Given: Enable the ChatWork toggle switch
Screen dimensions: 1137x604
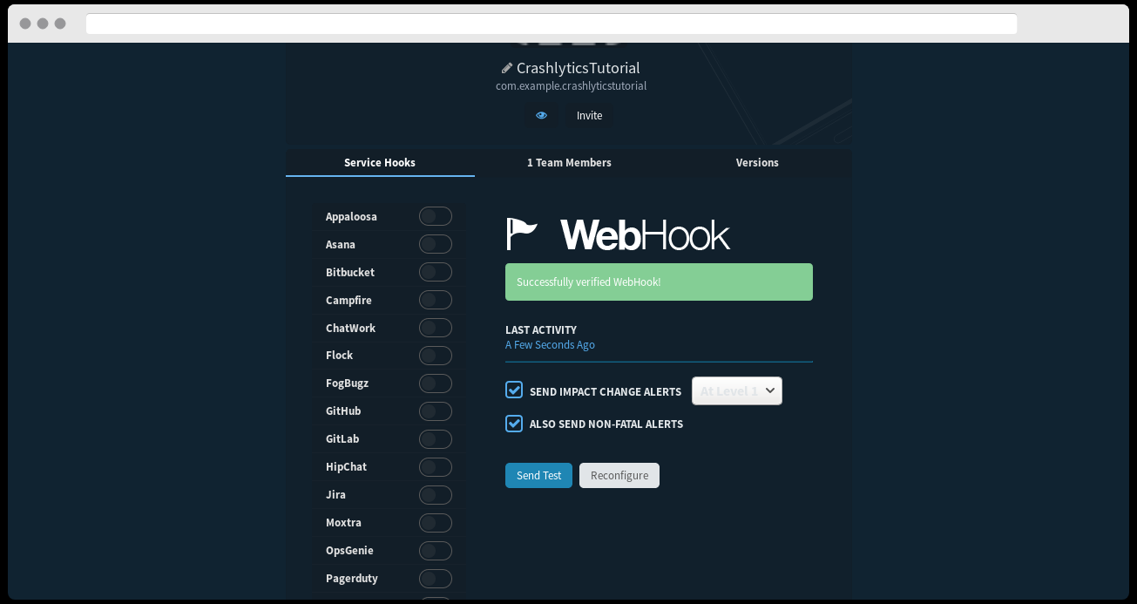Looking at the screenshot, I should (436, 328).
